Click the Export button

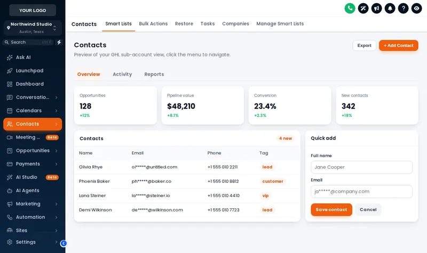pyautogui.click(x=365, y=45)
